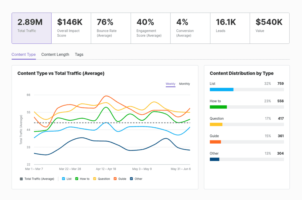Screen dimensions: 302x200
Task: Click the Overall Impact Score card
Action: coord(71,28)
